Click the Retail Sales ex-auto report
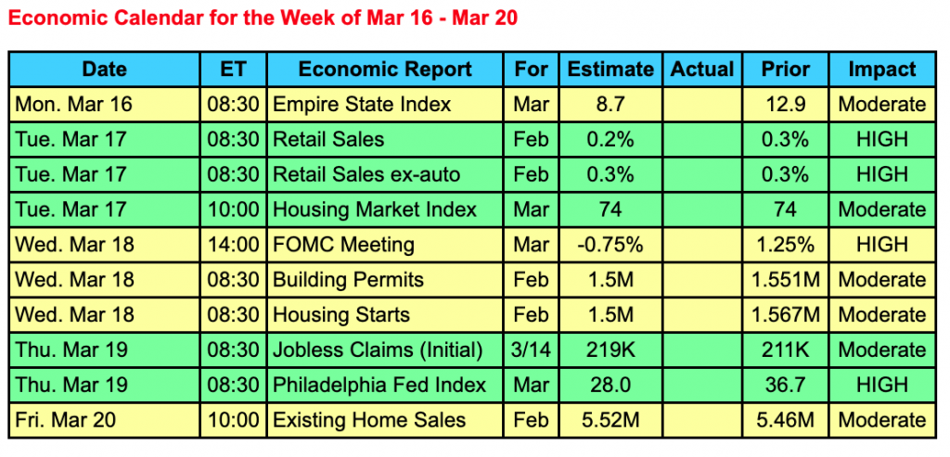Image resolution: width=950 pixels, height=457 pixels. 366,175
